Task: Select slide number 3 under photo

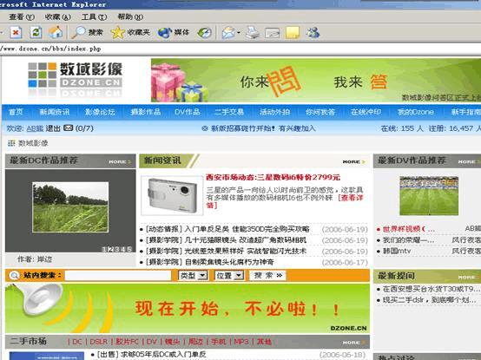Action: [116, 249]
